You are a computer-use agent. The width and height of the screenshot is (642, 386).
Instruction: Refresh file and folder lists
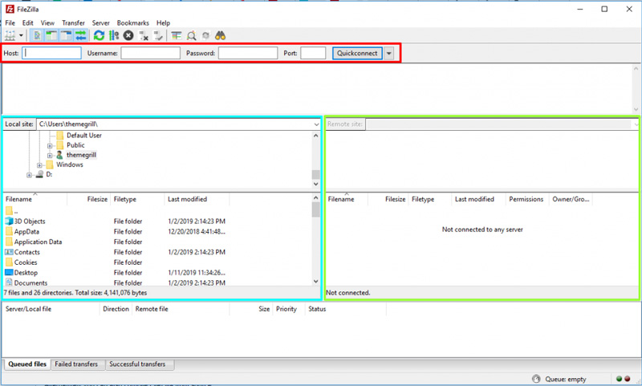pyautogui.click(x=99, y=35)
